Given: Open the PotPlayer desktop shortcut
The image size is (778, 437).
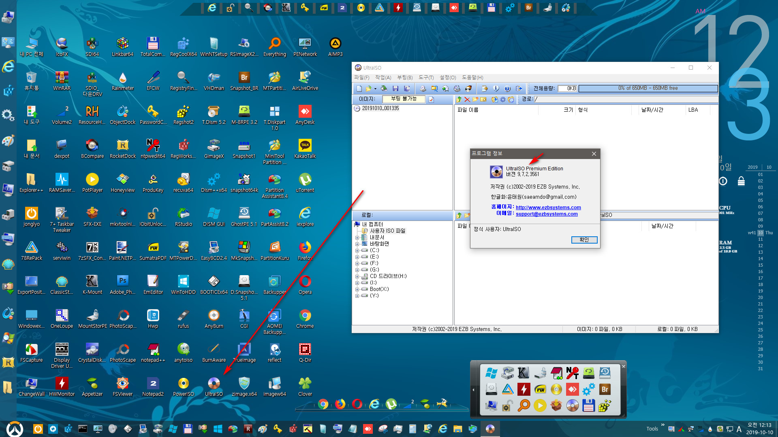Looking at the screenshot, I should [92, 182].
